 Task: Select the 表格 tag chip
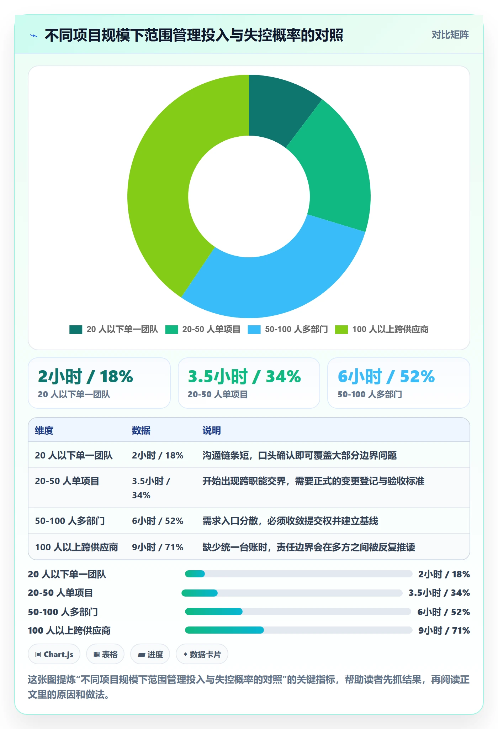[x=105, y=654]
